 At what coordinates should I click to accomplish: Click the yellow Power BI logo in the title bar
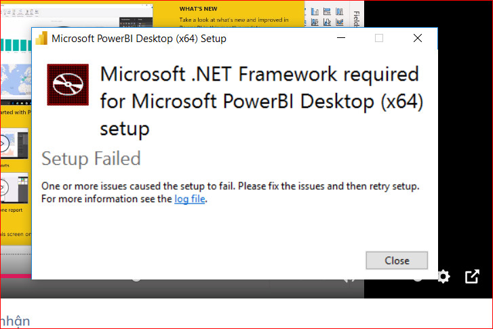click(42, 39)
